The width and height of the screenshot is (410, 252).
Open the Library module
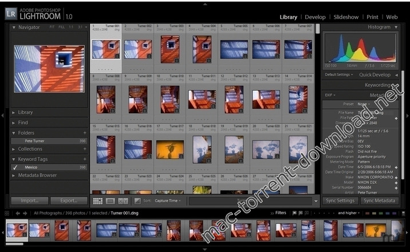click(x=289, y=17)
